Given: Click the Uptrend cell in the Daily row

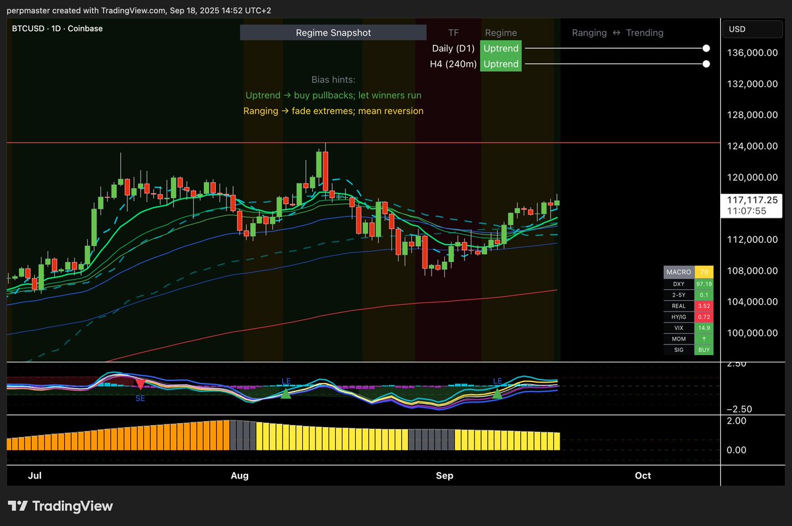Looking at the screenshot, I should click(501, 48).
